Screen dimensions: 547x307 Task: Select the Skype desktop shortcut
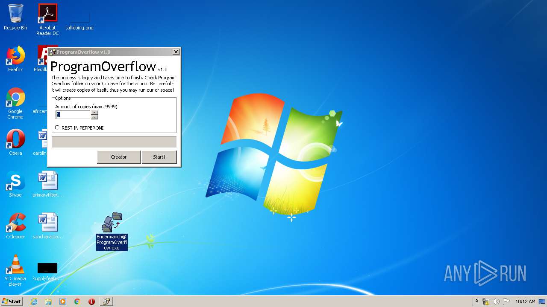[15, 185]
